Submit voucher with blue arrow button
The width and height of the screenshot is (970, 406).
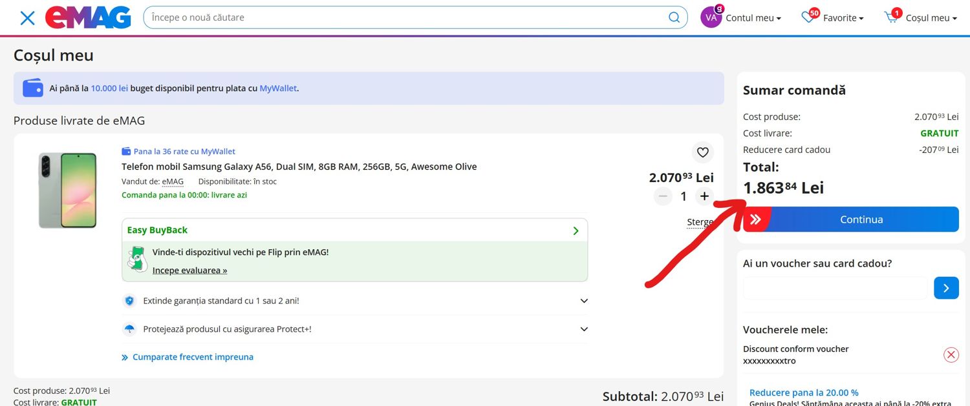946,288
